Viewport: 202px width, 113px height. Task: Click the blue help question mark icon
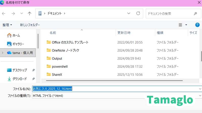tap(197, 25)
